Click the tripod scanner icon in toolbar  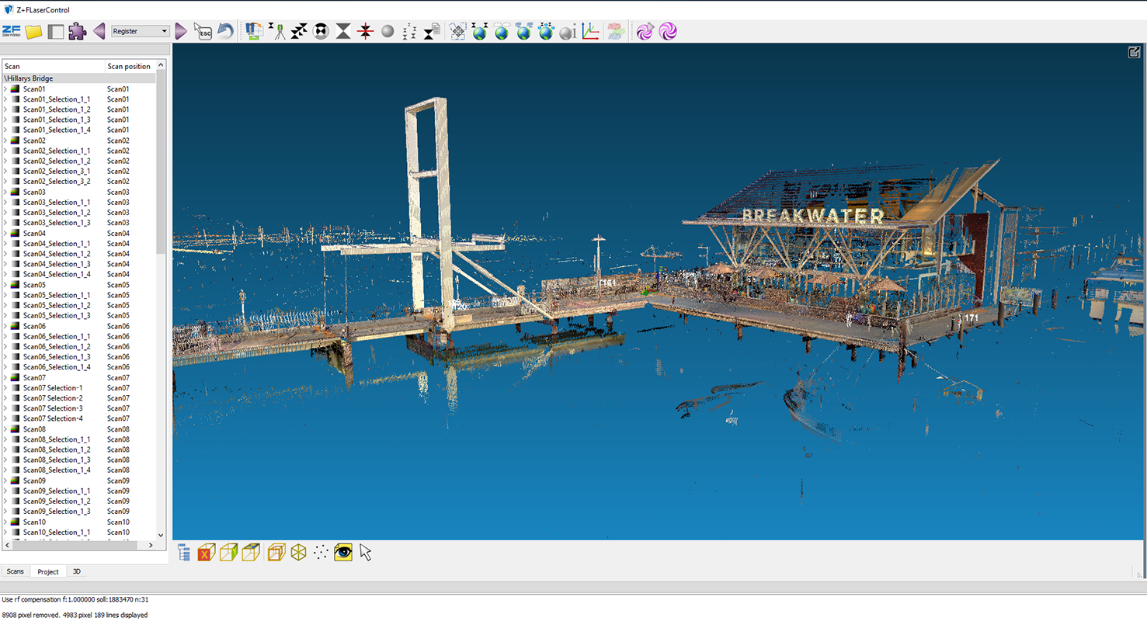coord(276,32)
